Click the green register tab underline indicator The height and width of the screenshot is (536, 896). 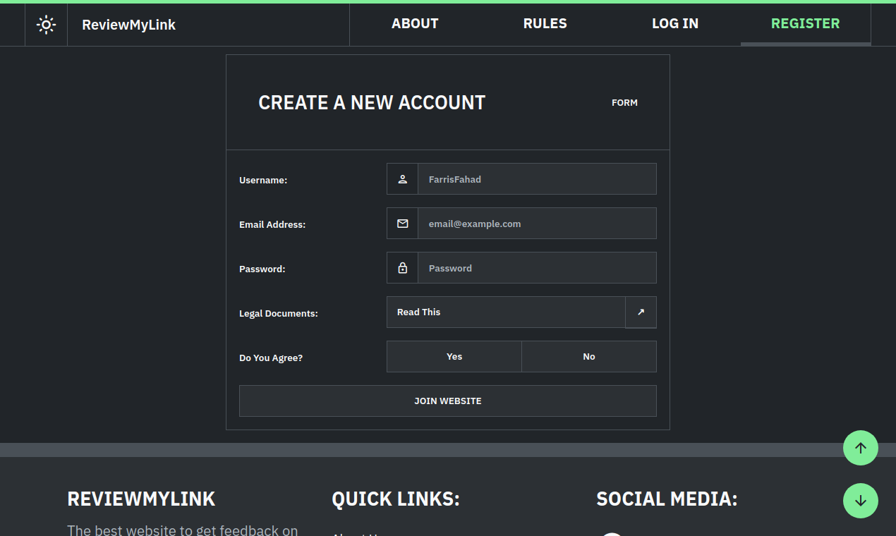point(805,45)
